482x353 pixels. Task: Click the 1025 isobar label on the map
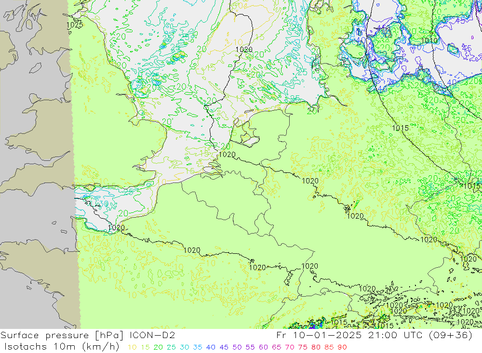coord(75,25)
